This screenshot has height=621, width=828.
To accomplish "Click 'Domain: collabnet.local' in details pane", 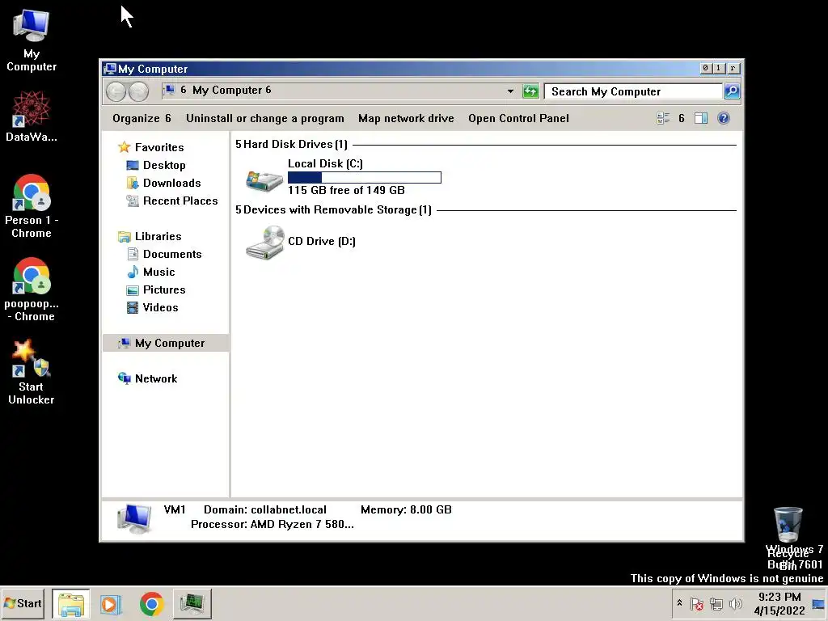I will coord(265,509).
